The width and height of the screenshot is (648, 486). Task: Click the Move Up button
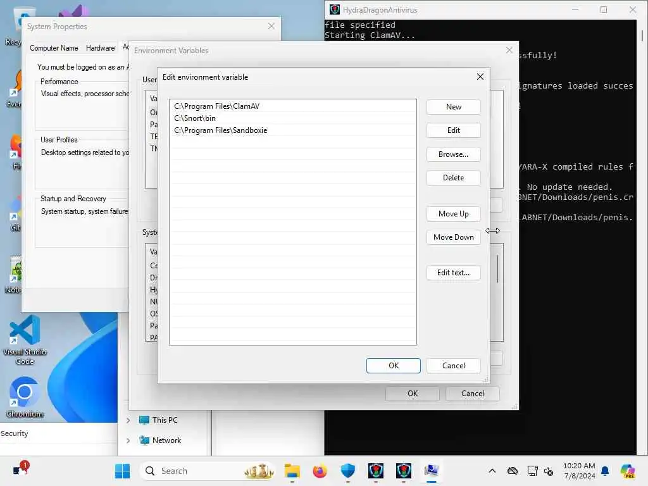point(453,214)
